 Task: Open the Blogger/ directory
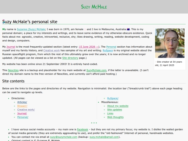(x=22, y=106)
